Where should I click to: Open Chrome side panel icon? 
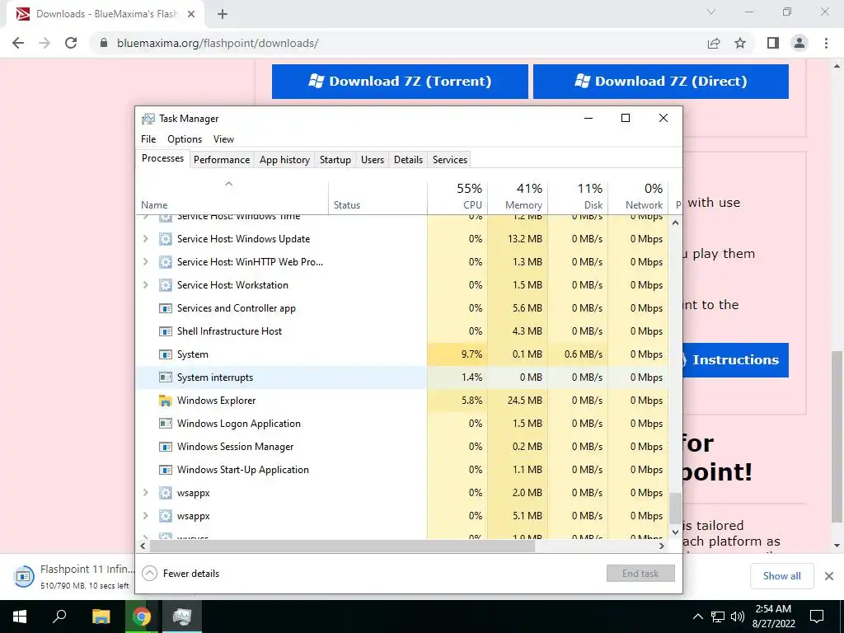click(773, 43)
